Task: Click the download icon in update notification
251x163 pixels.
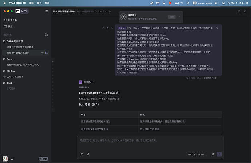Action: (x=123, y=17)
